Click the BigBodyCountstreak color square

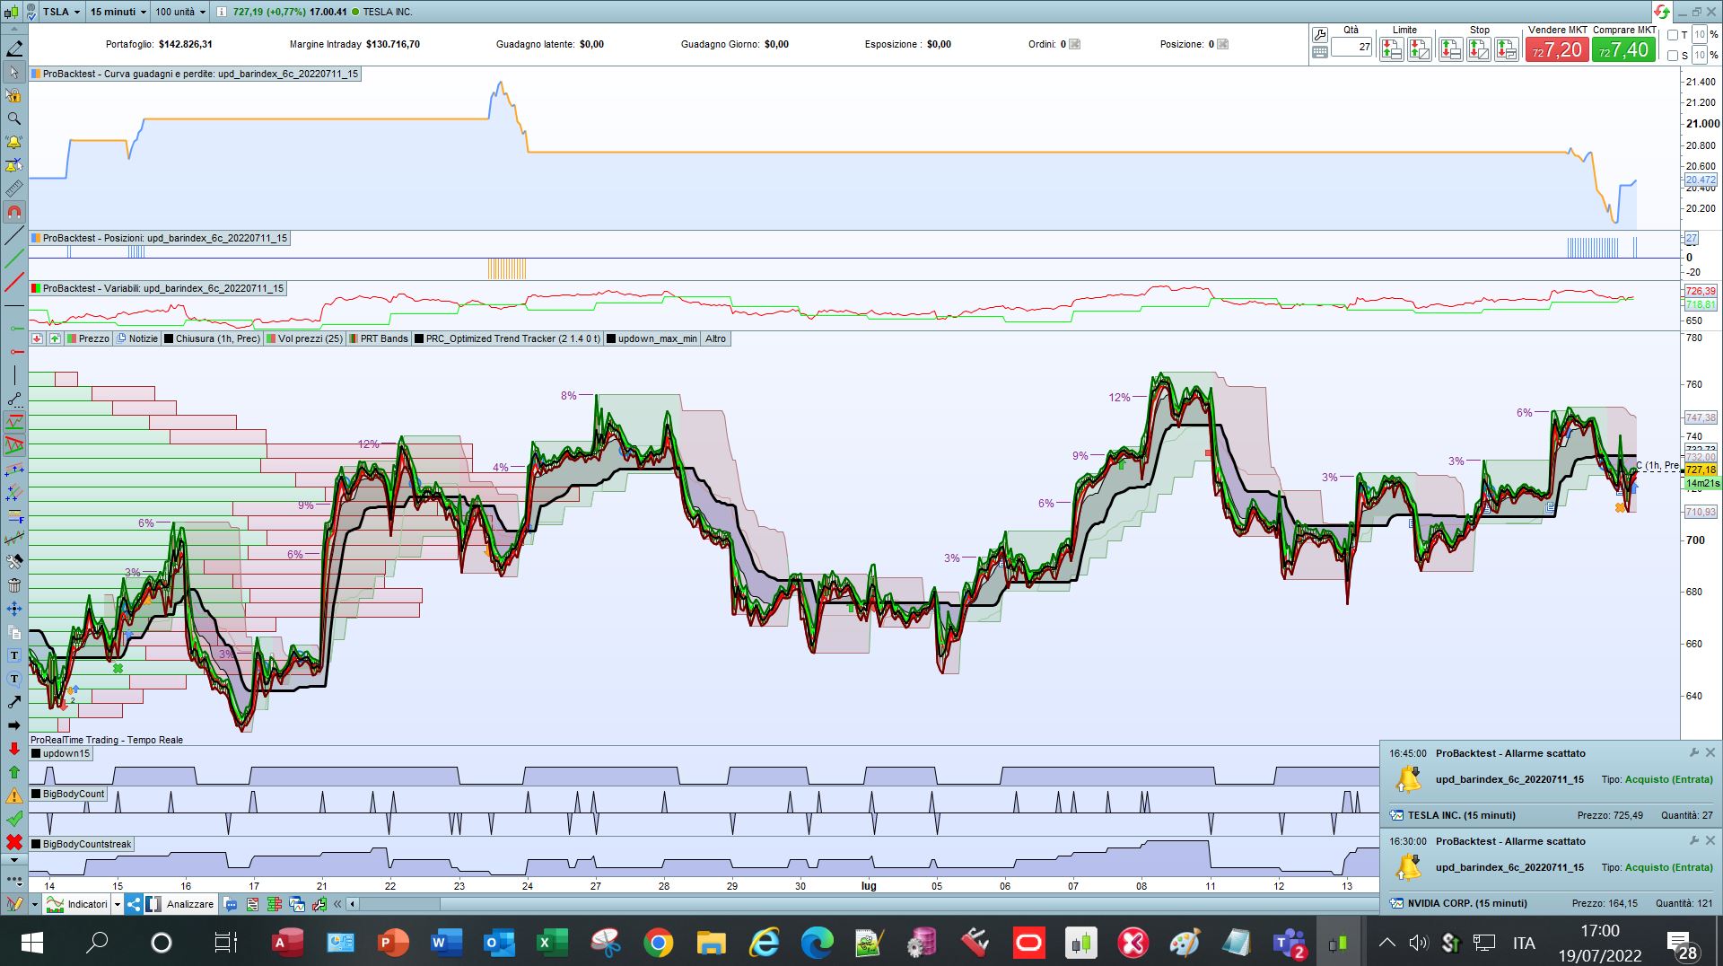pyautogui.click(x=36, y=844)
